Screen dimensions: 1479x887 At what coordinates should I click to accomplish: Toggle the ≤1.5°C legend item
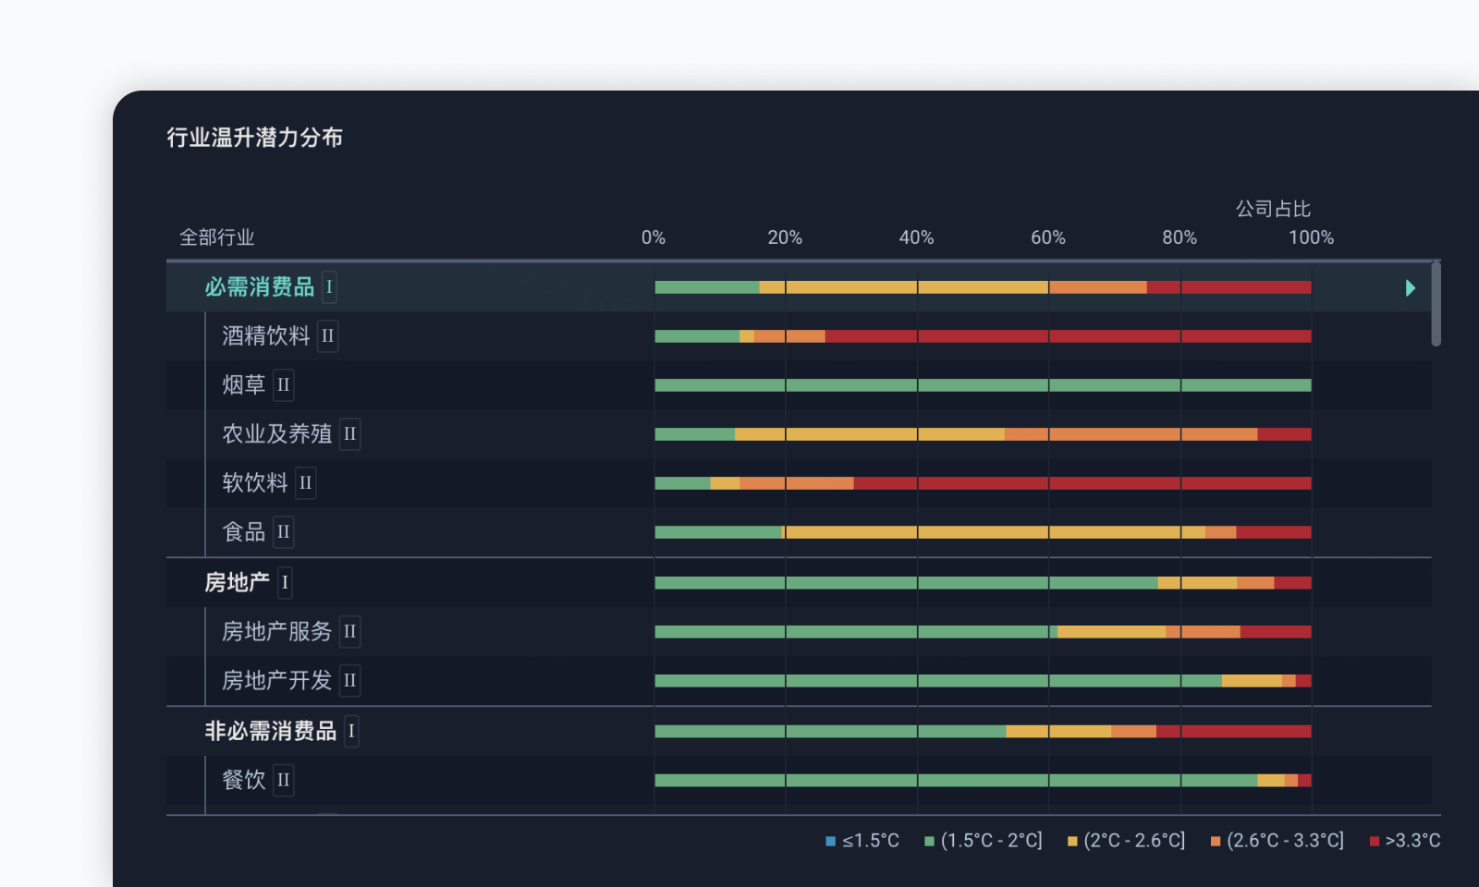point(862,841)
